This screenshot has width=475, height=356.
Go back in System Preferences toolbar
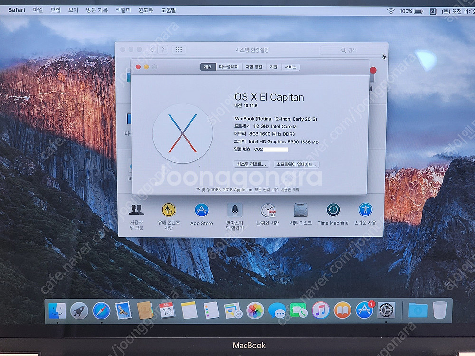point(152,49)
